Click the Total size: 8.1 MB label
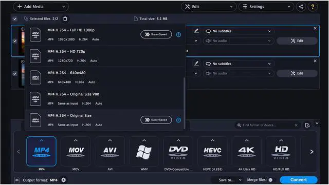The width and height of the screenshot is (329, 185). 153,18
